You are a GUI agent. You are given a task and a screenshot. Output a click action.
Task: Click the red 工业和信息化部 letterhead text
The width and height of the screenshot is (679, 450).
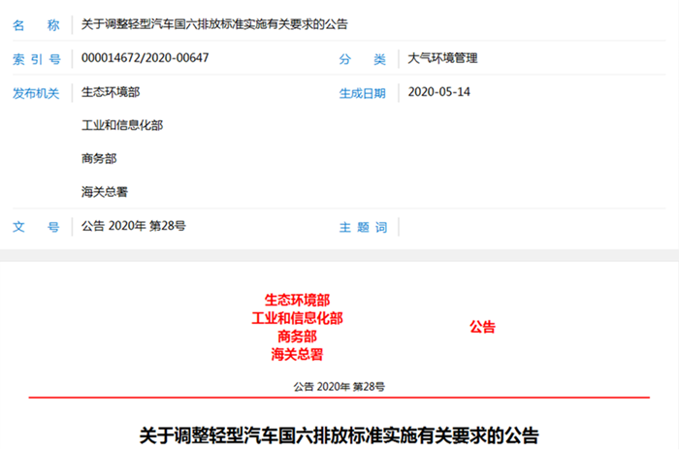(297, 318)
